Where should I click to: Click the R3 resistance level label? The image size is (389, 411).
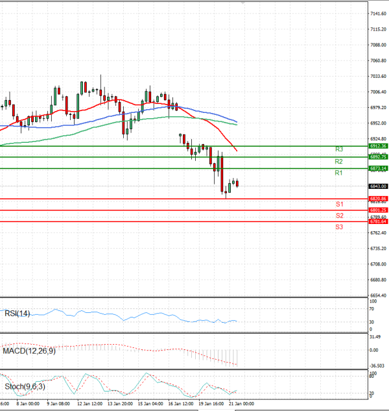(x=338, y=150)
